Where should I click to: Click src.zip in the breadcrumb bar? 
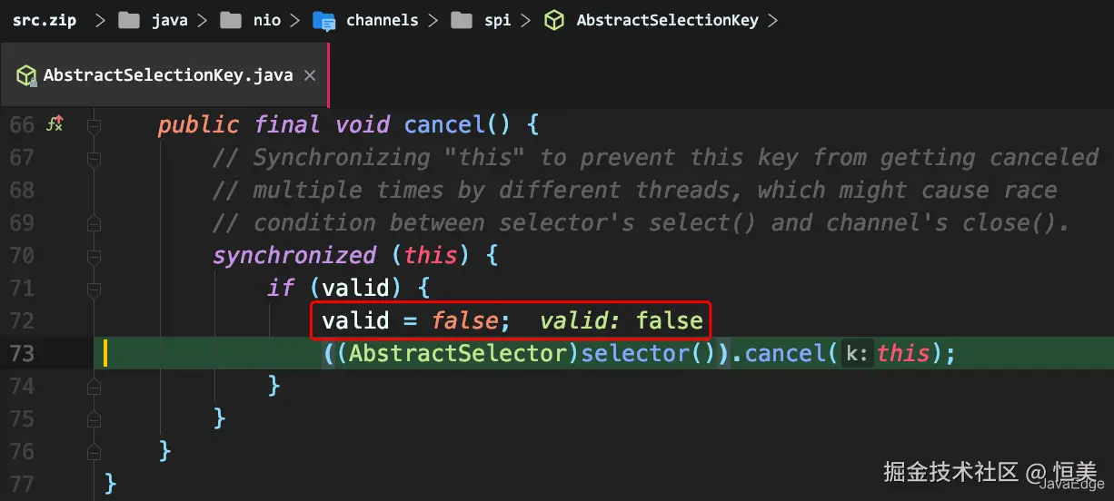click(43, 20)
